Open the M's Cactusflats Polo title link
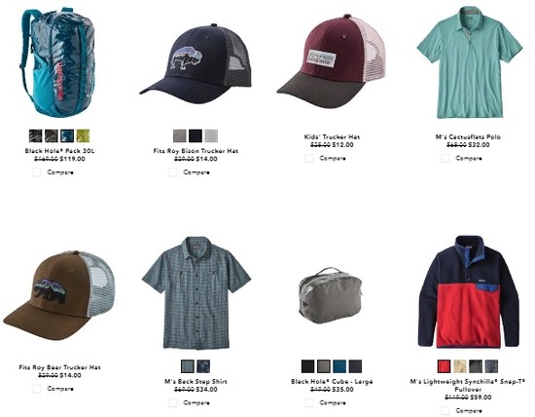The width and height of the screenshot is (535, 417). (468, 136)
